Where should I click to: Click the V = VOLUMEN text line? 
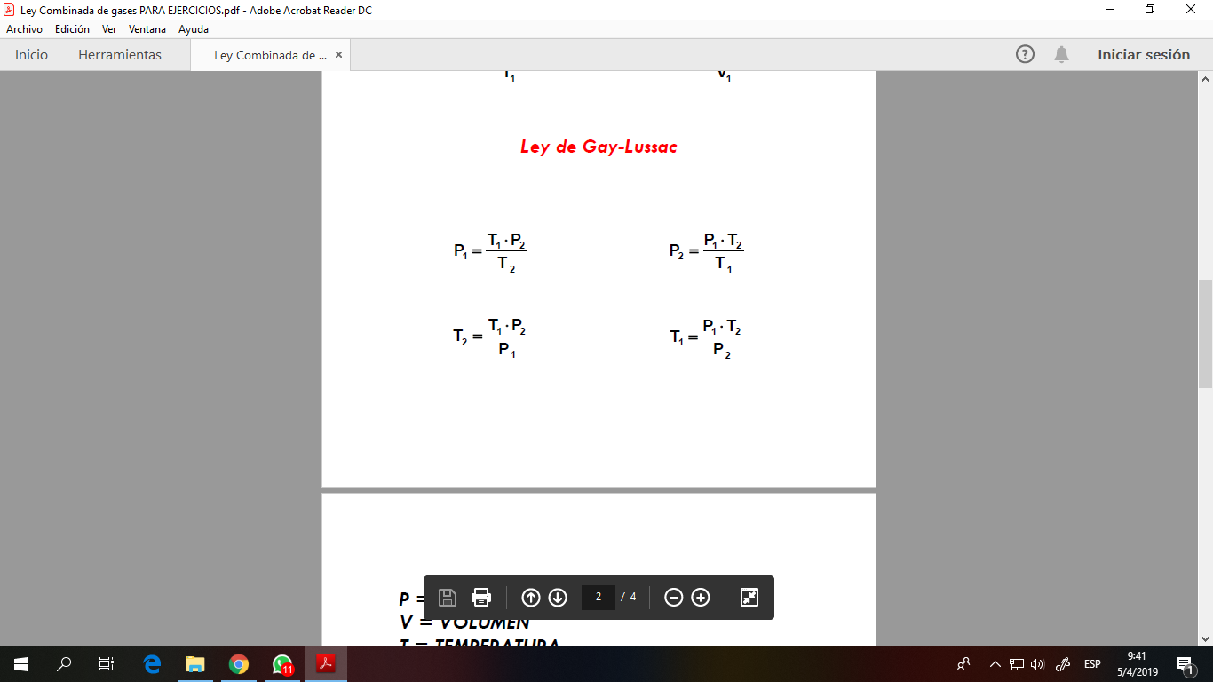464,623
